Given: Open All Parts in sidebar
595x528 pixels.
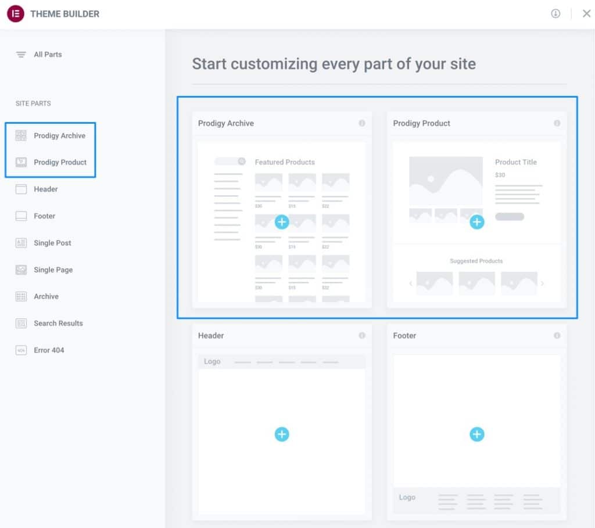Looking at the screenshot, I should (x=48, y=55).
